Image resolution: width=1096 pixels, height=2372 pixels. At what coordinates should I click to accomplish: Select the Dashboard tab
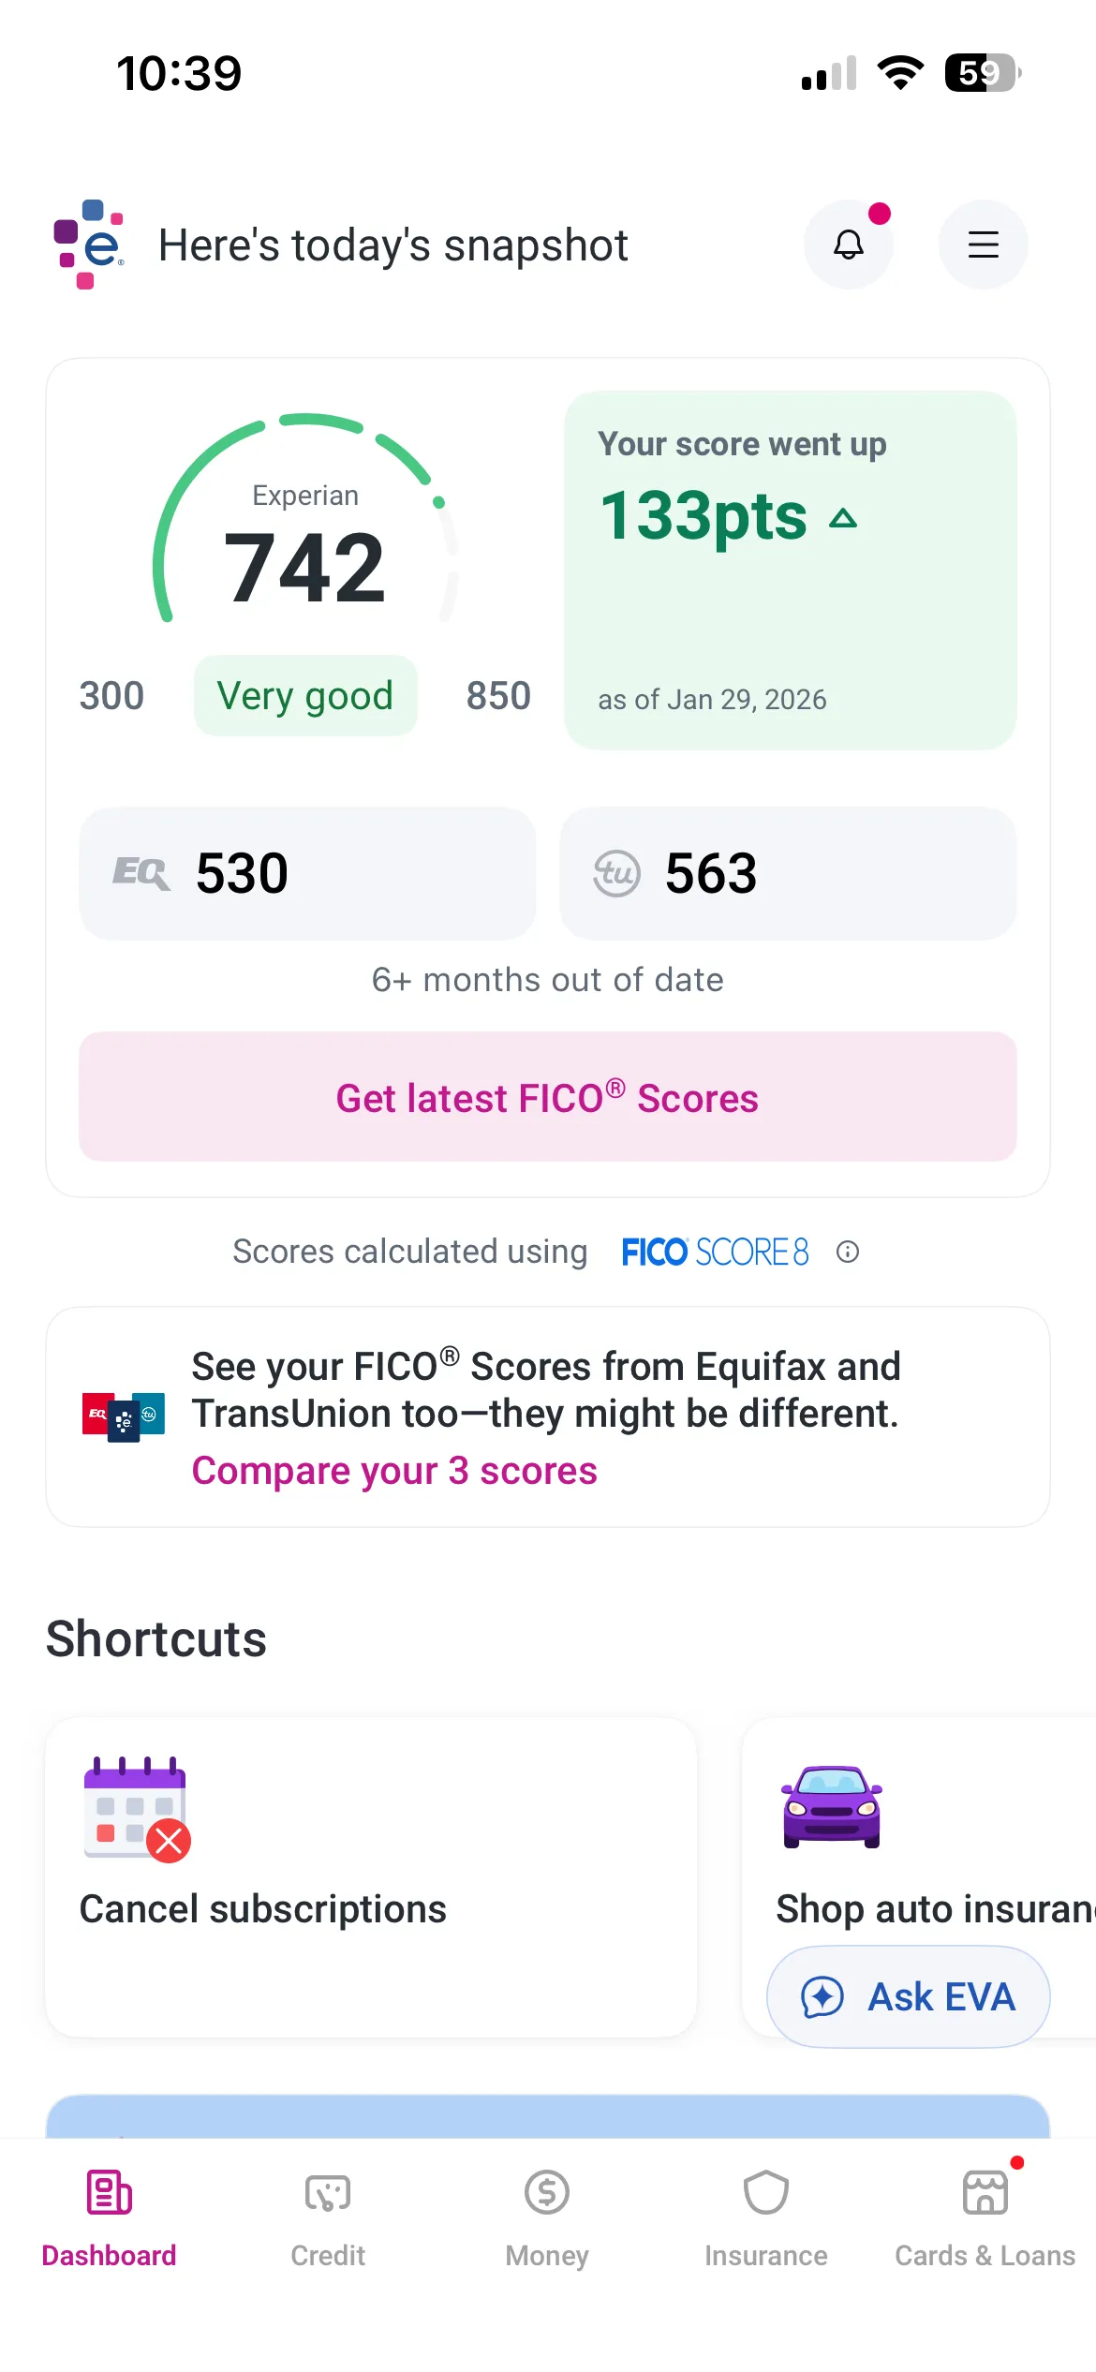point(109,2215)
